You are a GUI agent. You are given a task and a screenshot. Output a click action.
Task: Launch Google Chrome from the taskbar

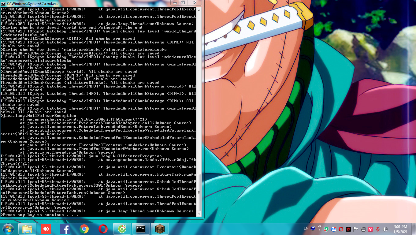(x=84, y=229)
